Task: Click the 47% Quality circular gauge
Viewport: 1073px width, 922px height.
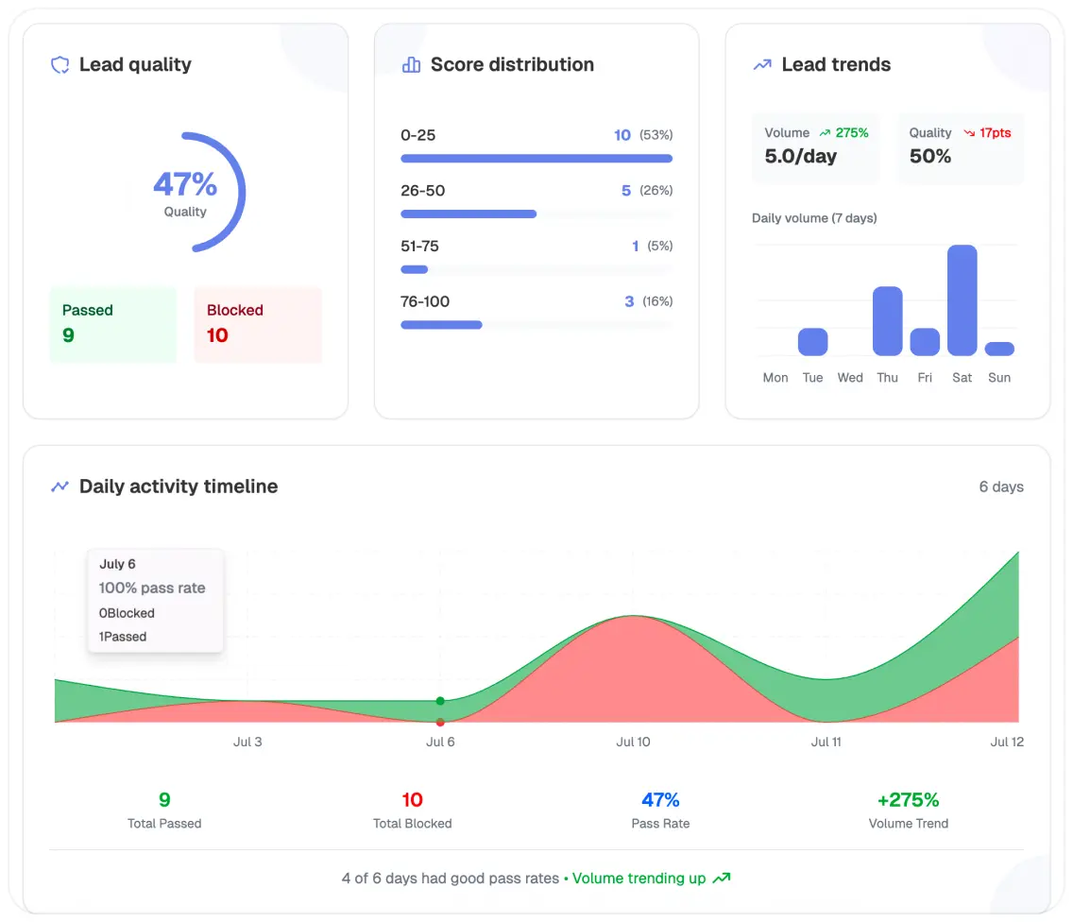Action: [x=186, y=193]
